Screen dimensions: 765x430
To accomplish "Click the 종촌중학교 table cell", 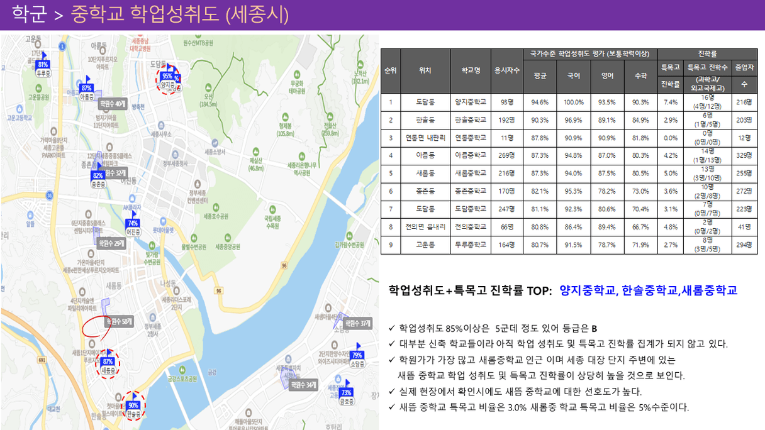I will (x=471, y=191).
